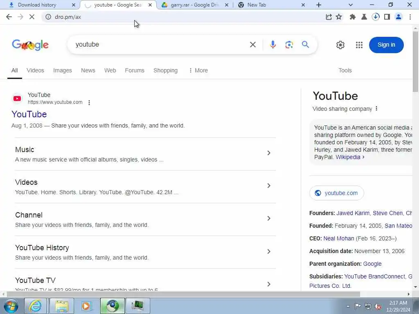This screenshot has height=314, width=419.
Task: Open the downloads toolbar icon
Action: point(376,17)
